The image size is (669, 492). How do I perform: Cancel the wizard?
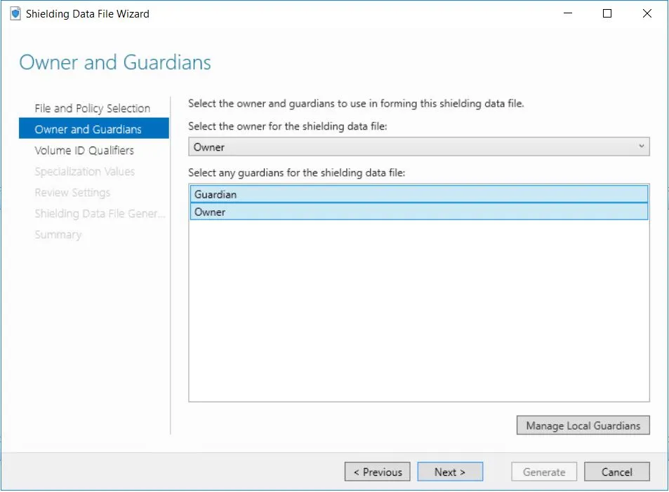point(616,472)
